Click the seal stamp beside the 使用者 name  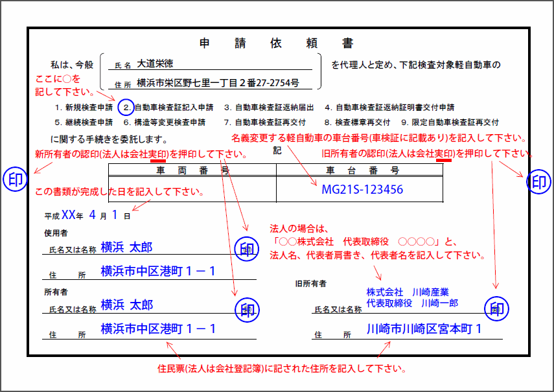click(x=246, y=249)
